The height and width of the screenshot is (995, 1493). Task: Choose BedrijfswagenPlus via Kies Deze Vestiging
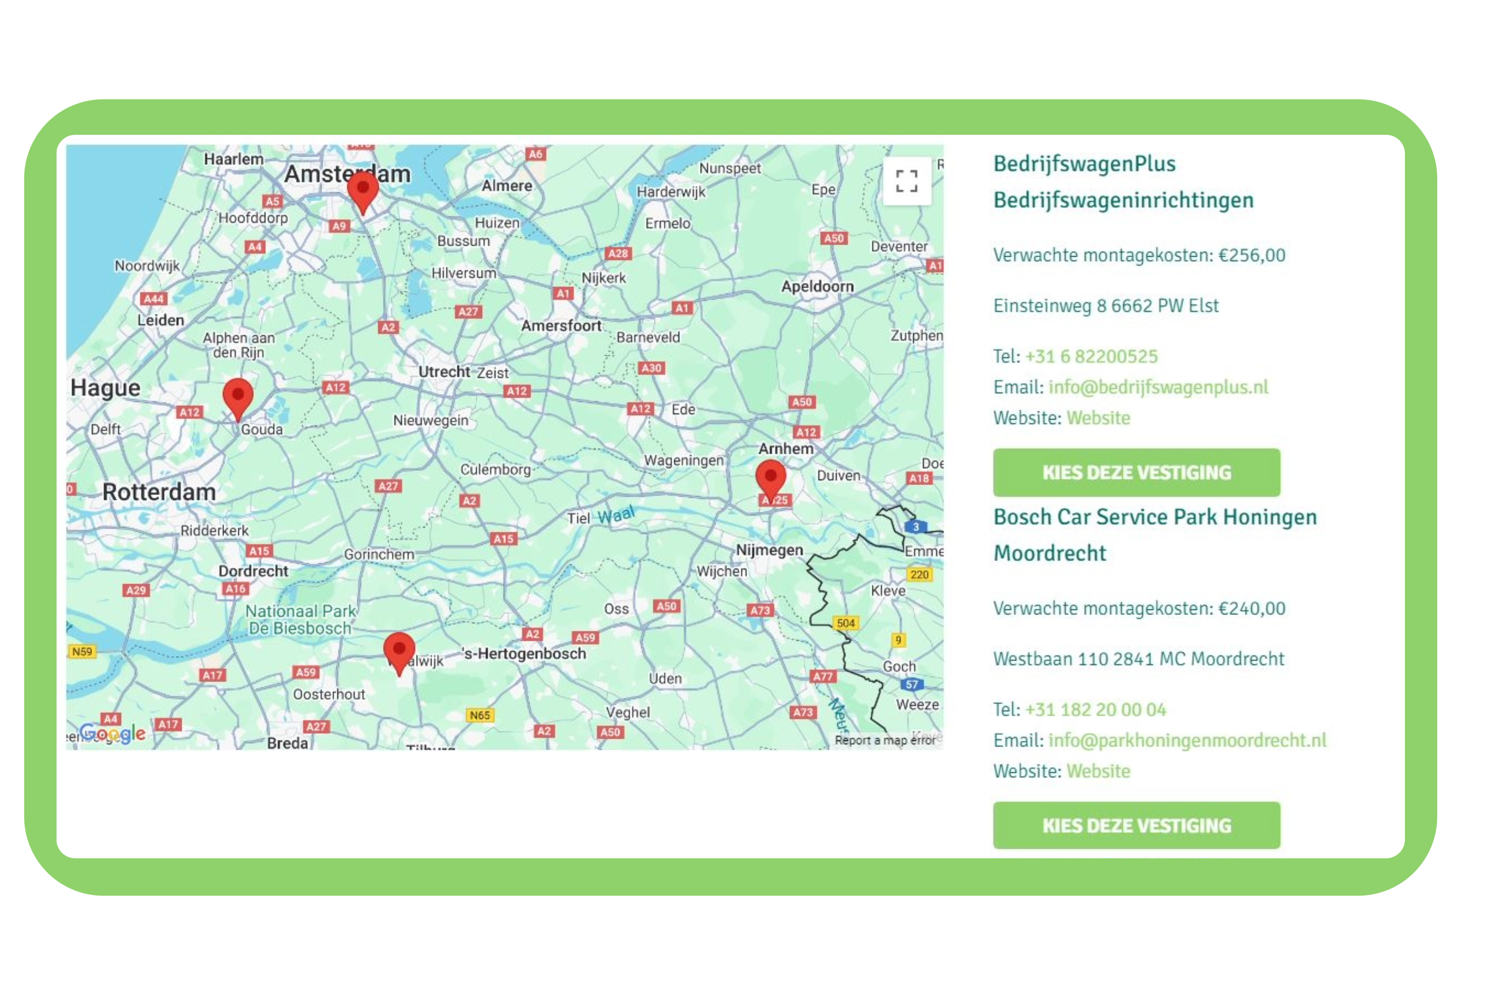(1136, 472)
